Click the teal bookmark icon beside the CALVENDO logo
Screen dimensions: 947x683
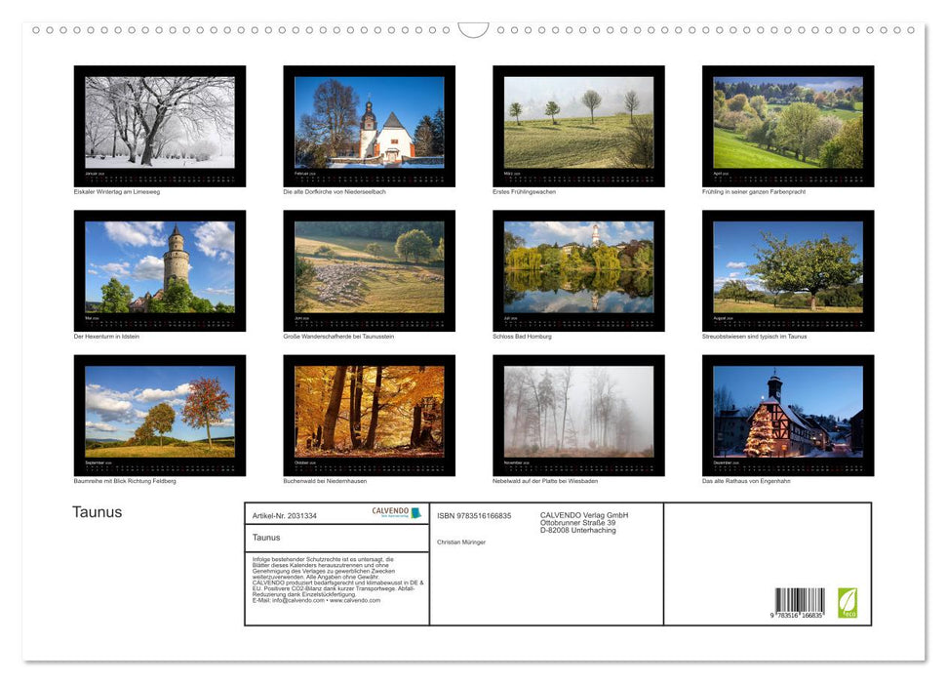pyautogui.click(x=416, y=511)
